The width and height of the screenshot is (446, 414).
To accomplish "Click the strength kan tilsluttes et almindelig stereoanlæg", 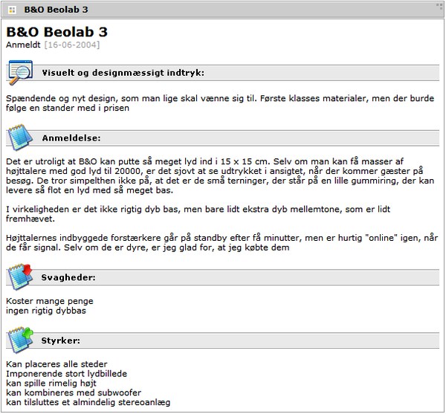I will pyautogui.click(x=88, y=402).
